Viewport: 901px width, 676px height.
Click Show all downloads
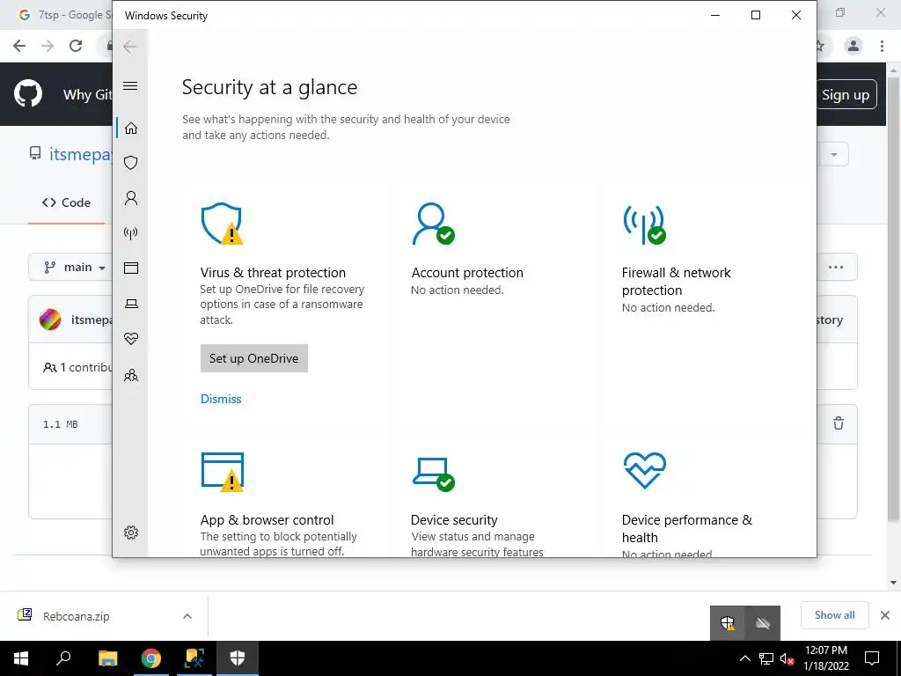point(834,615)
